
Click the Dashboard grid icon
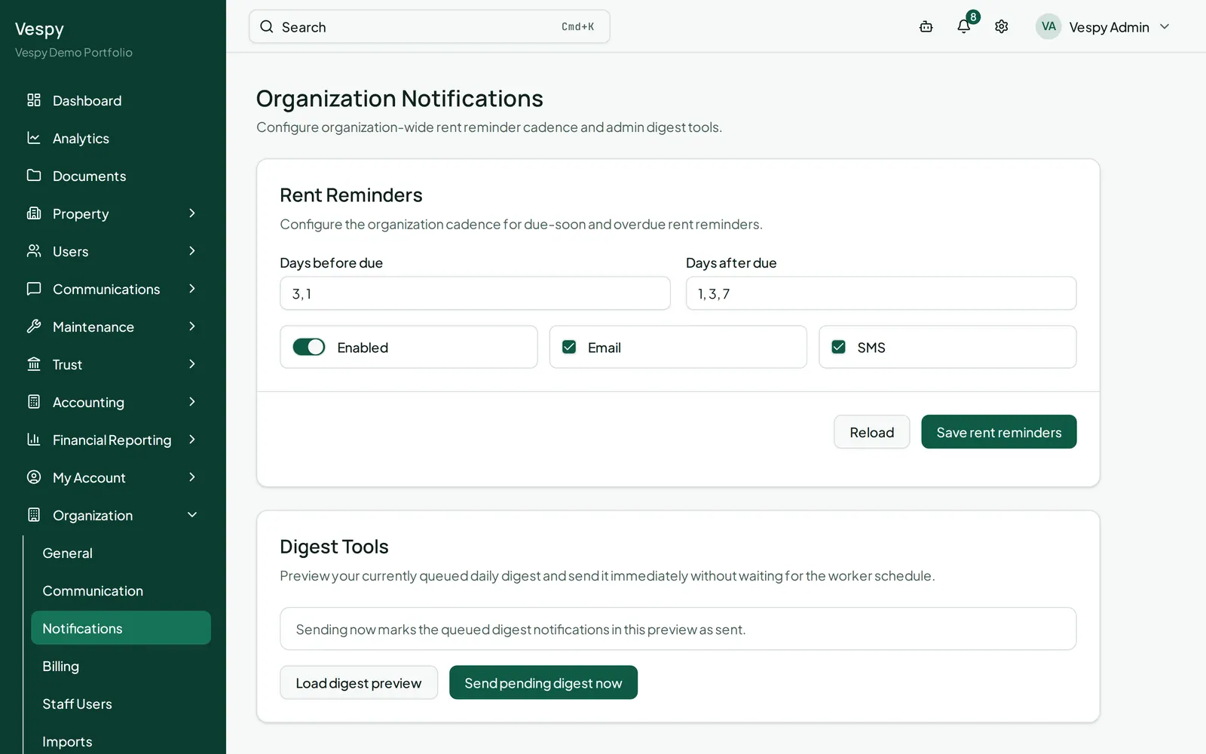34,100
